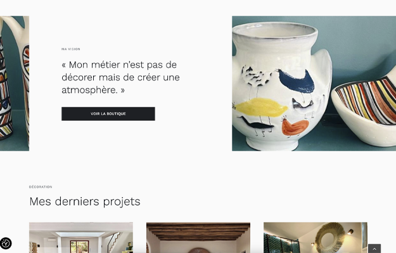Click the blue painted bird on the vase
The width and height of the screenshot is (396, 253).
click(x=296, y=81)
